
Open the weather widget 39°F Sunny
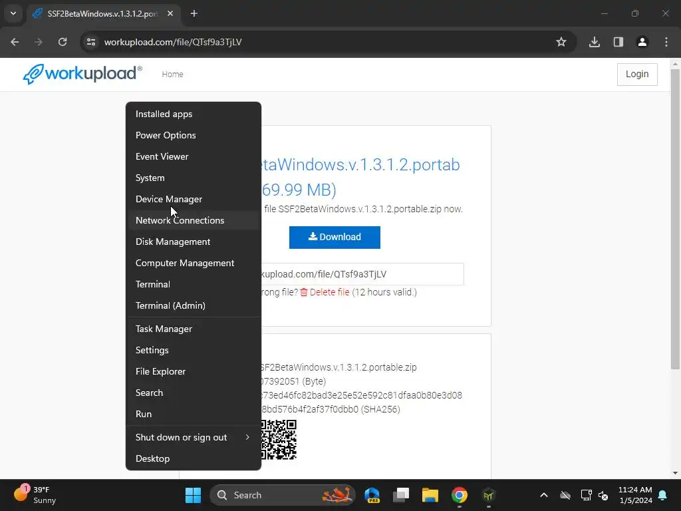coord(36,494)
